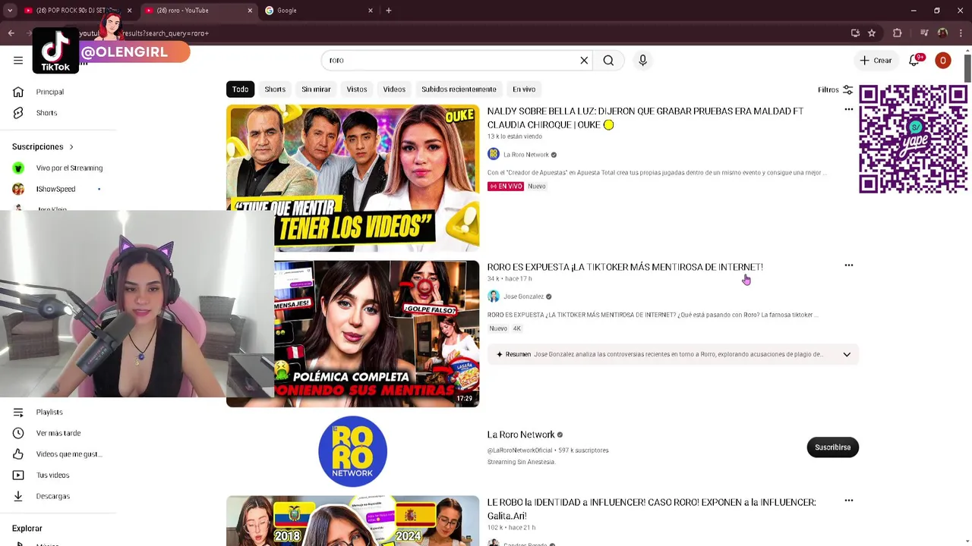Open the Crear menu
The height and width of the screenshot is (546, 972).
pyautogui.click(x=876, y=61)
